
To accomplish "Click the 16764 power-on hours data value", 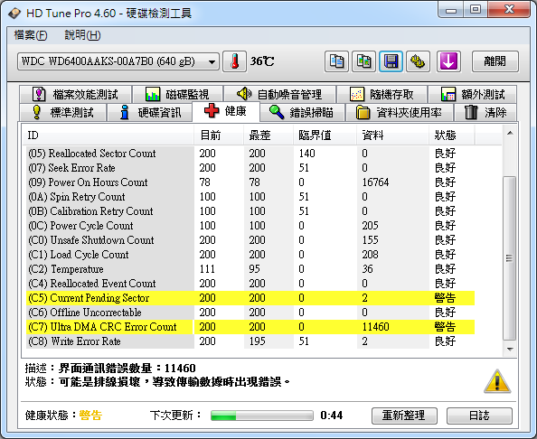I will pos(375,182).
